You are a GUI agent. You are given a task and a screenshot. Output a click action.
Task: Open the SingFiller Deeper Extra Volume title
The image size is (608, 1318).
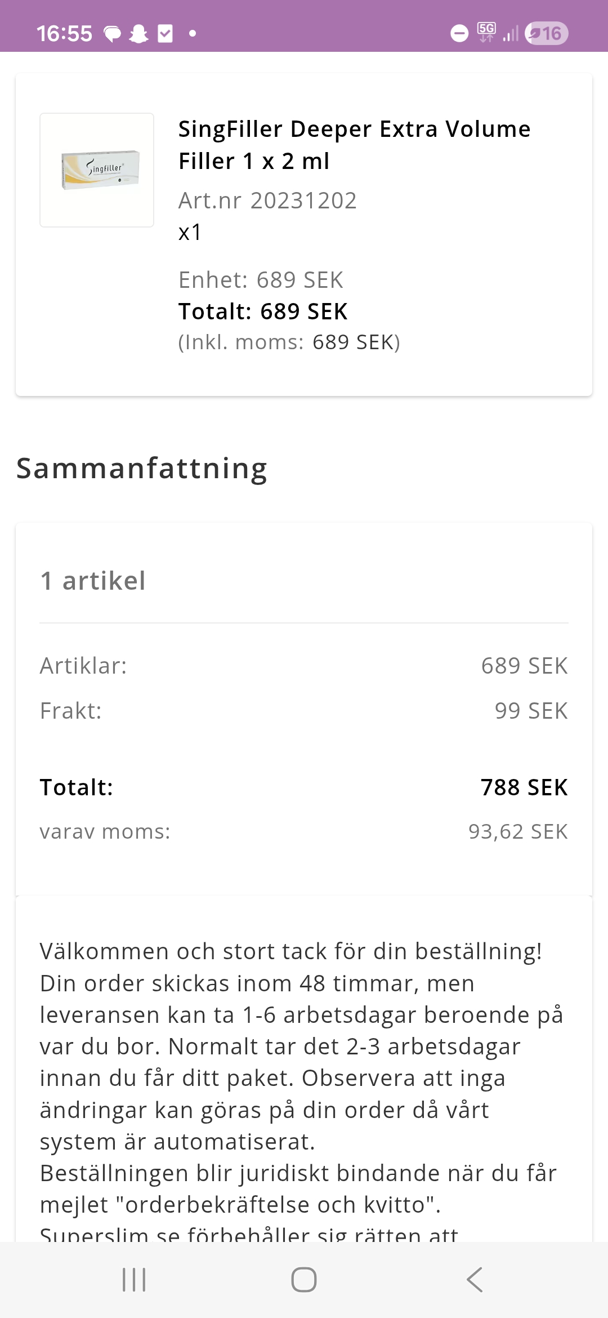point(354,145)
